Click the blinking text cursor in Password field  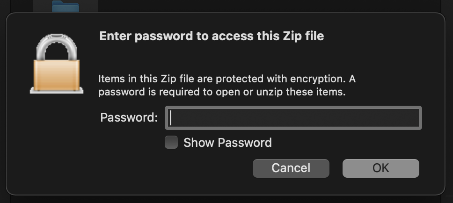[171, 118]
